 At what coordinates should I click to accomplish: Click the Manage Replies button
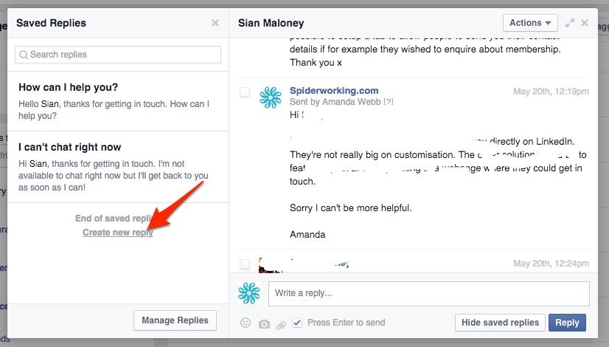[x=175, y=320]
